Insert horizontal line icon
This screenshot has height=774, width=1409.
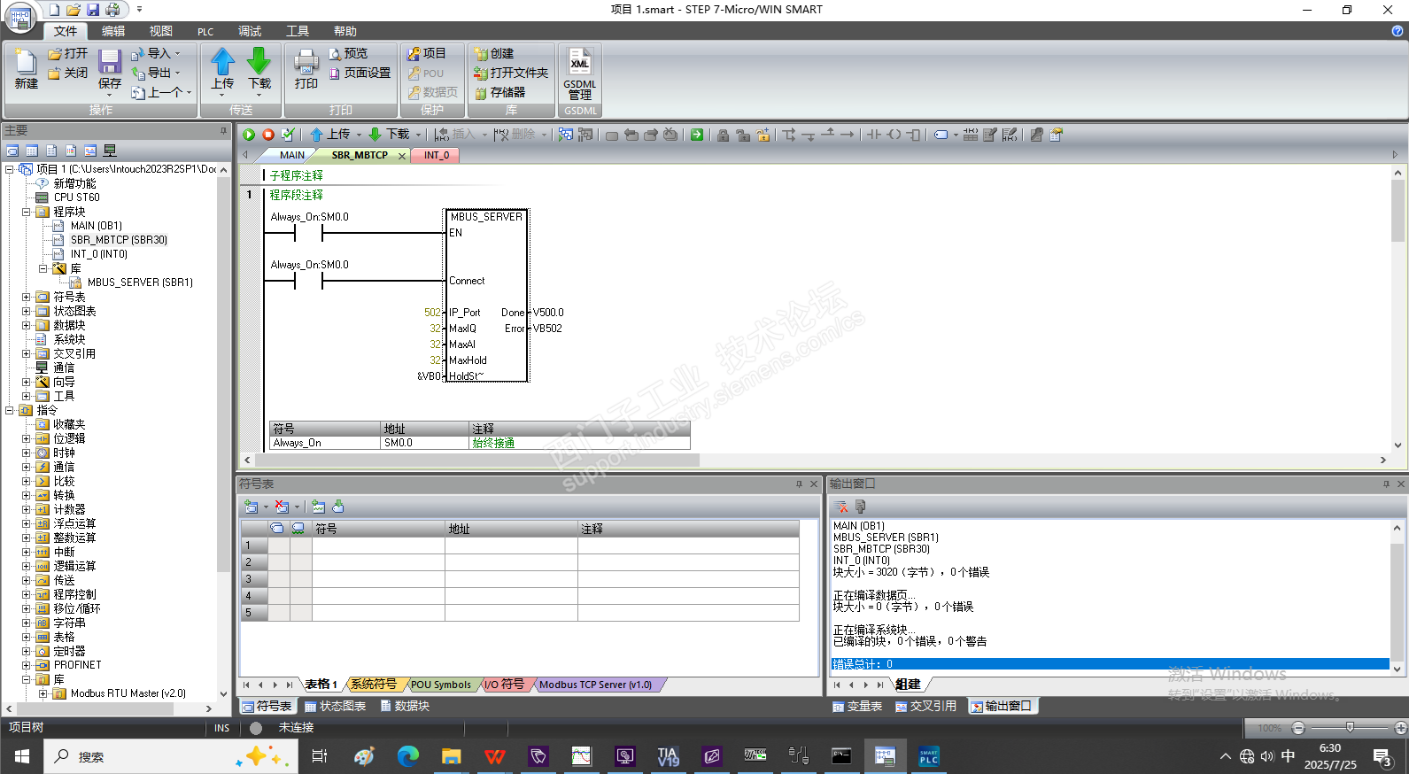click(847, 135)
